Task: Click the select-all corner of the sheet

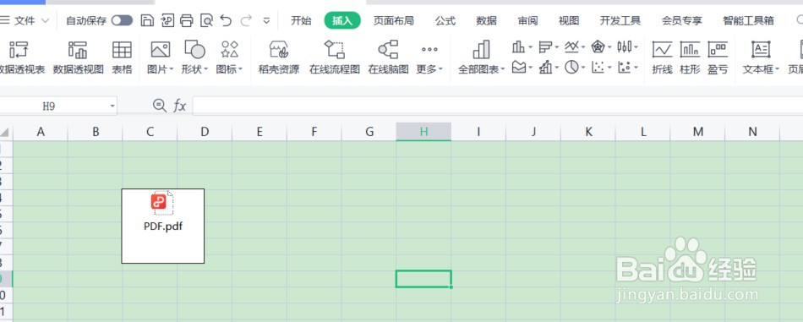Action: (5, 133)
